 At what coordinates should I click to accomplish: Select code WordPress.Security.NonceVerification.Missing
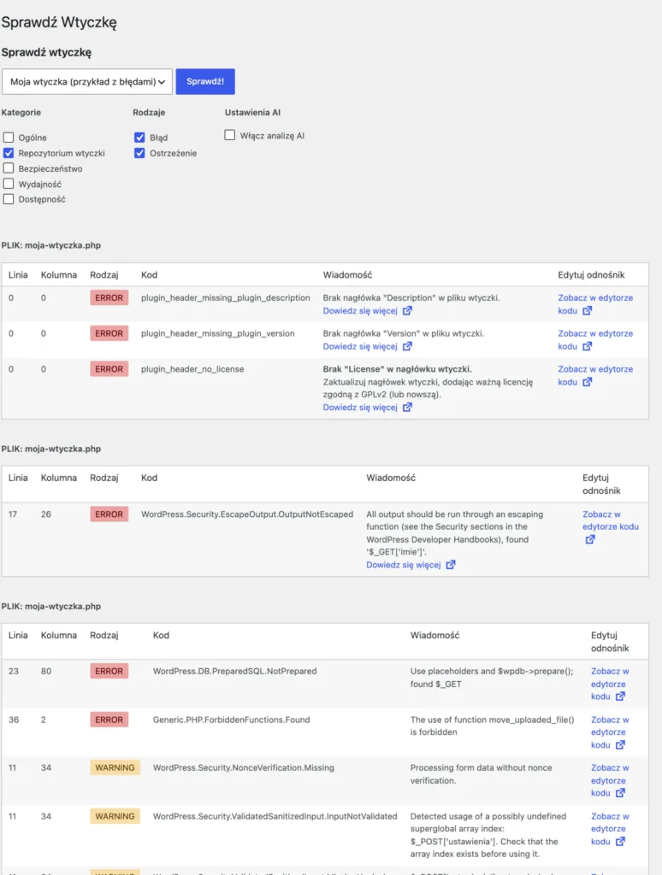(x=244, y=768)
